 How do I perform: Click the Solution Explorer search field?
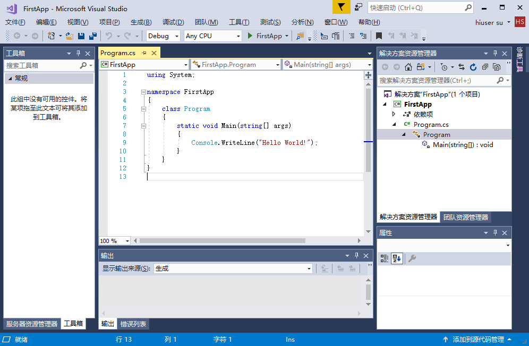(437, 80)
